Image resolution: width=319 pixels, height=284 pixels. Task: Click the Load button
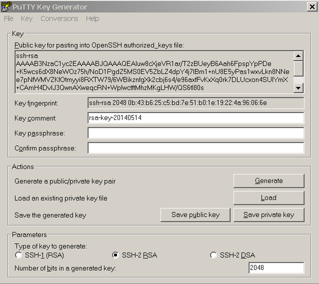(x=268, y=197)
